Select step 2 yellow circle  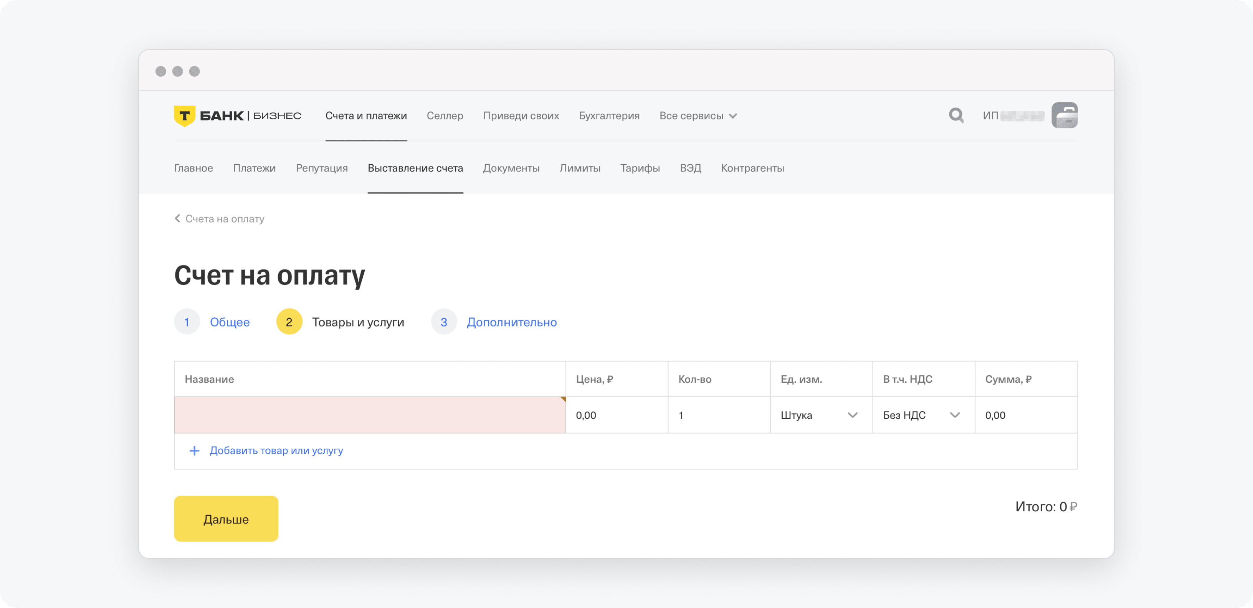[x=289, y=322]
